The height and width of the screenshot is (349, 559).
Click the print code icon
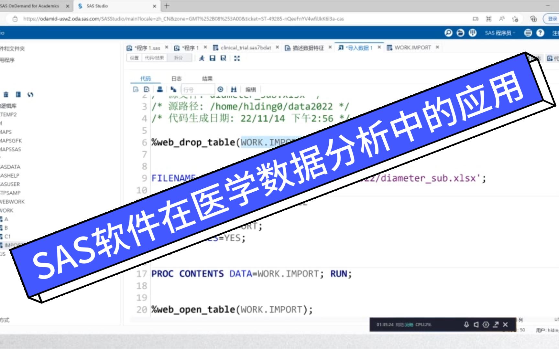[160, 90]
